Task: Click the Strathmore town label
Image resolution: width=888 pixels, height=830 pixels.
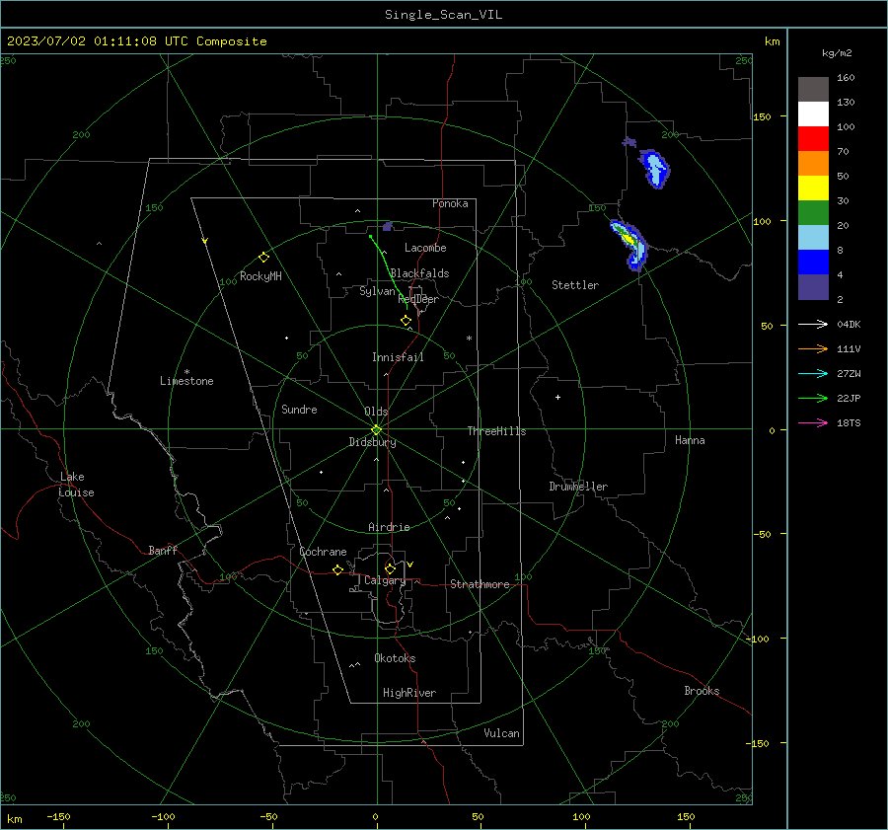Action: pyautogui.click(x=480, y=584)
